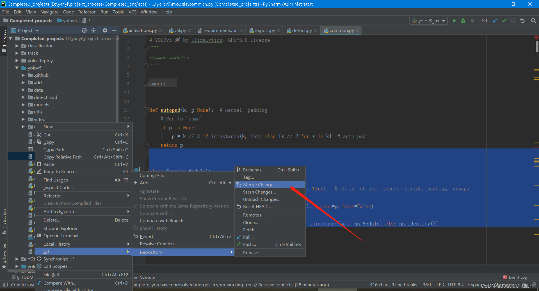This screenshot has width=539, height=291.
Task: Click line:column indicator 36:1
Action: click(x=427, y=285)
